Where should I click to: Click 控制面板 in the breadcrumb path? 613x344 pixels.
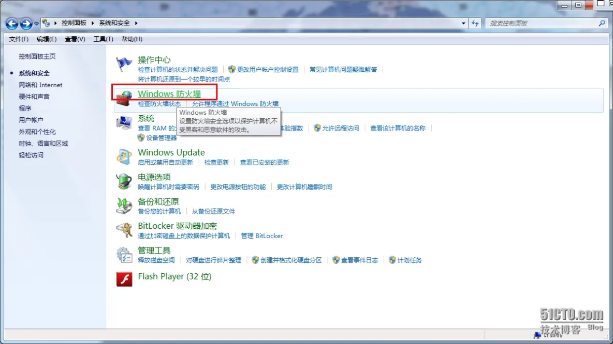(x=74, y=23)
